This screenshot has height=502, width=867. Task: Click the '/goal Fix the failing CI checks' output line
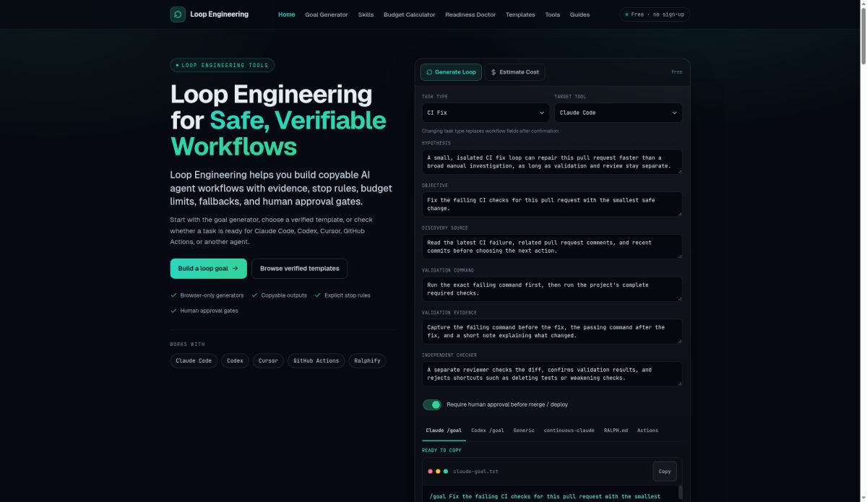(545, 497)
